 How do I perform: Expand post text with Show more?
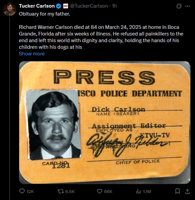coord(32,54)
